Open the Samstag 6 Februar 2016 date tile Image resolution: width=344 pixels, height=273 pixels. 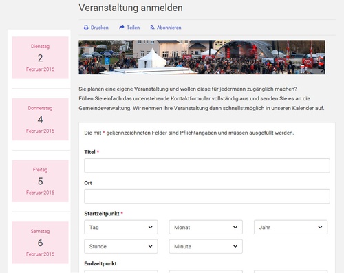40,243
